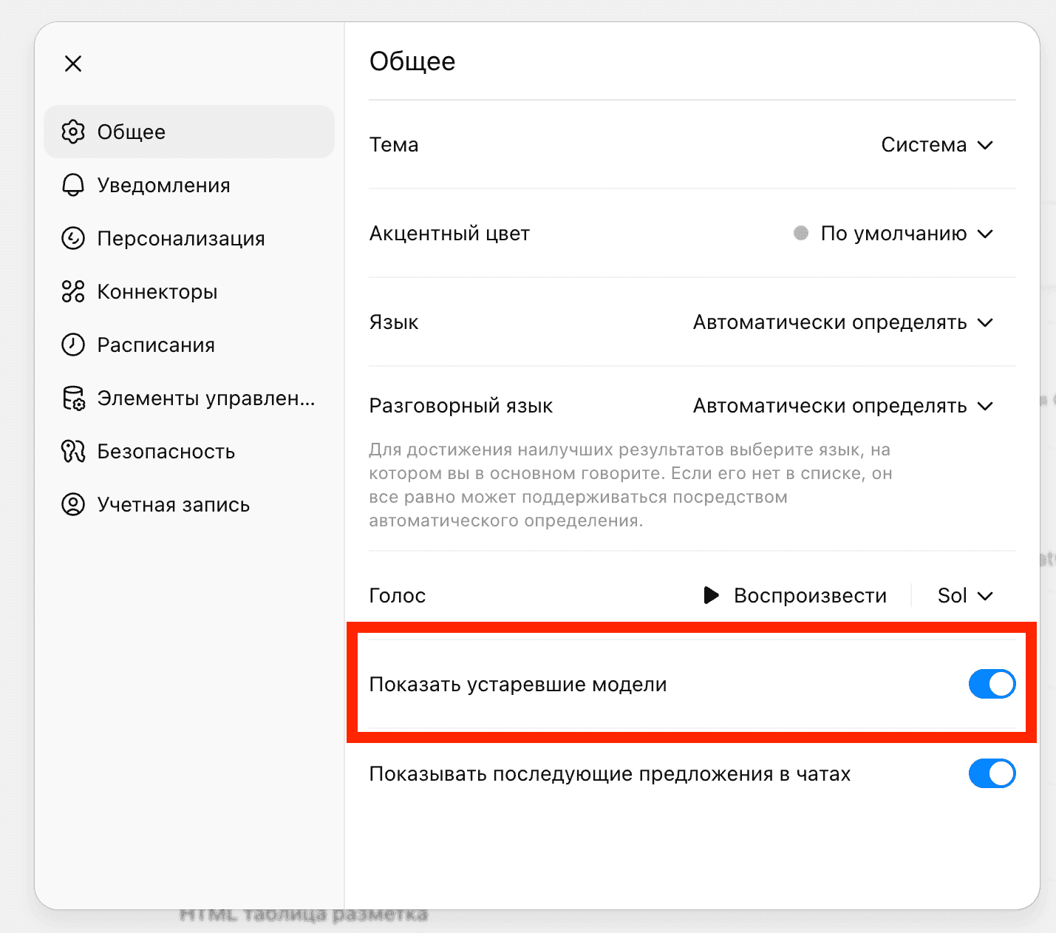Image resolution: width=1056 pixels, height=933 pixels.
Task: Toggle Показать устаревшие модели switch
Action: 992,684
